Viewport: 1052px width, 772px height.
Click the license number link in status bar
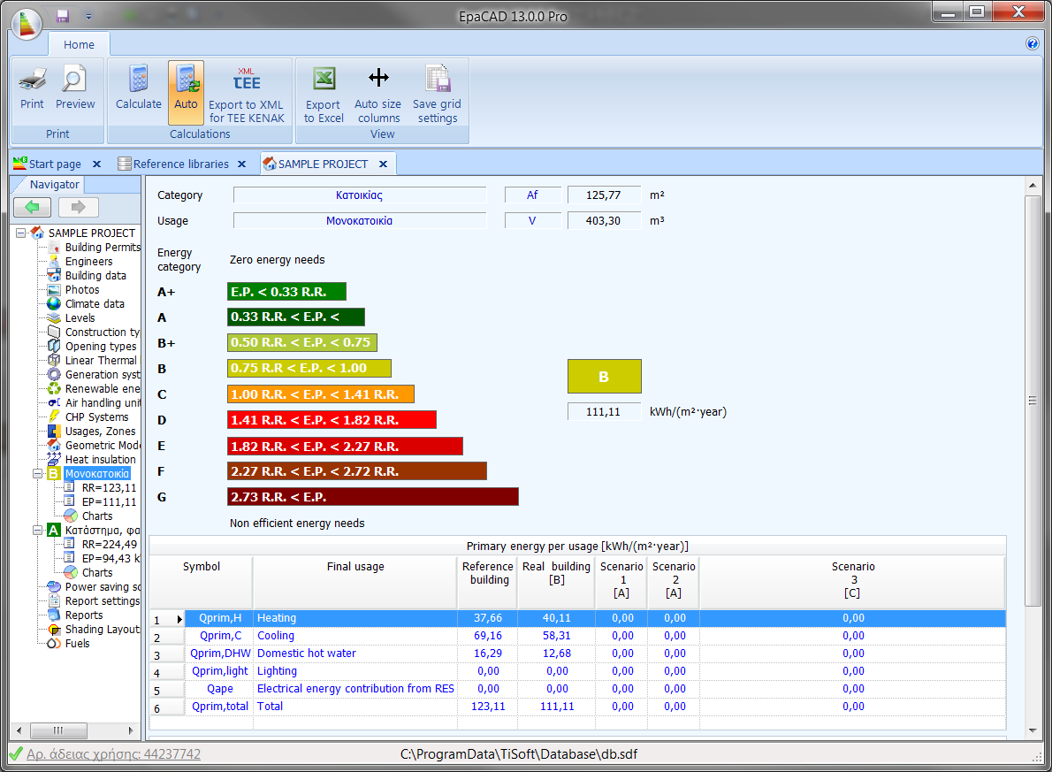click(x=113, y=754)
